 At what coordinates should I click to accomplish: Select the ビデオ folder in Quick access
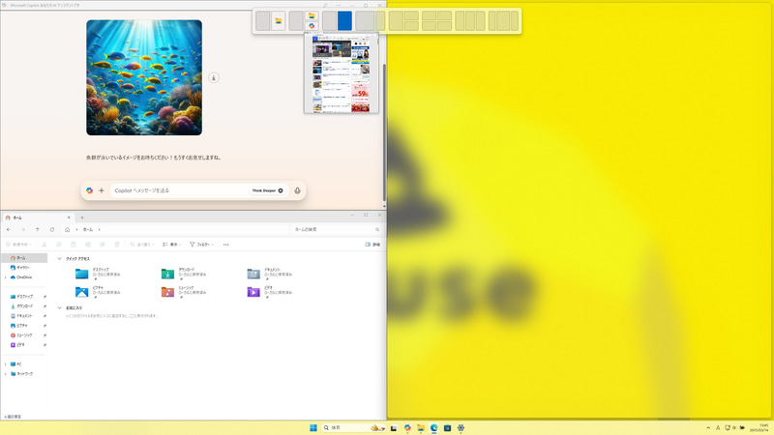[x=271, y=292]
